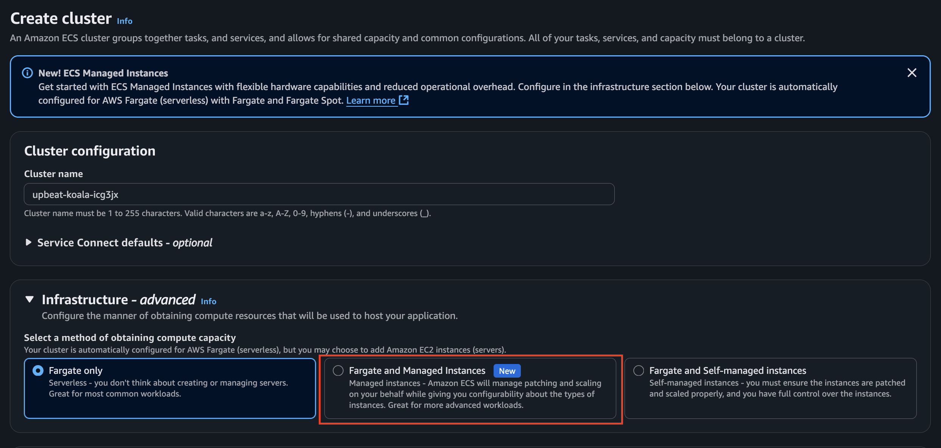Image resolution: width=941 pixels, height=448 pixels.
Task: Click the Create cluster page title
Action: click(61, 19)
